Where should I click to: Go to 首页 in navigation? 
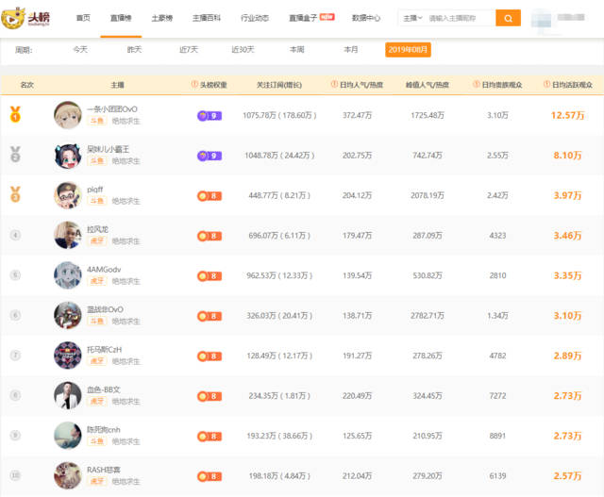coord(83,18)
